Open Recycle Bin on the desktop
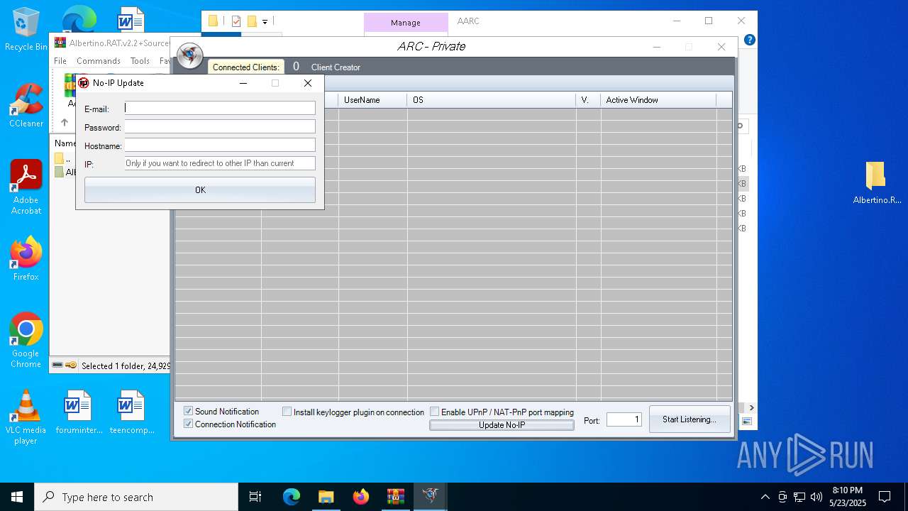 coord(26,29)
